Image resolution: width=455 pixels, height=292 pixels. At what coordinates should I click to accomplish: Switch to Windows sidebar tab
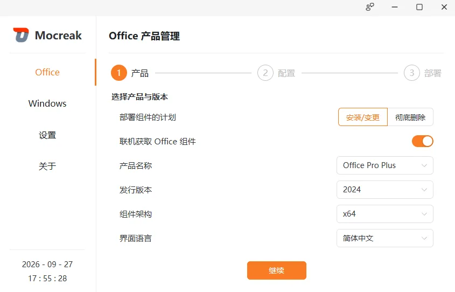coord(47,103)
